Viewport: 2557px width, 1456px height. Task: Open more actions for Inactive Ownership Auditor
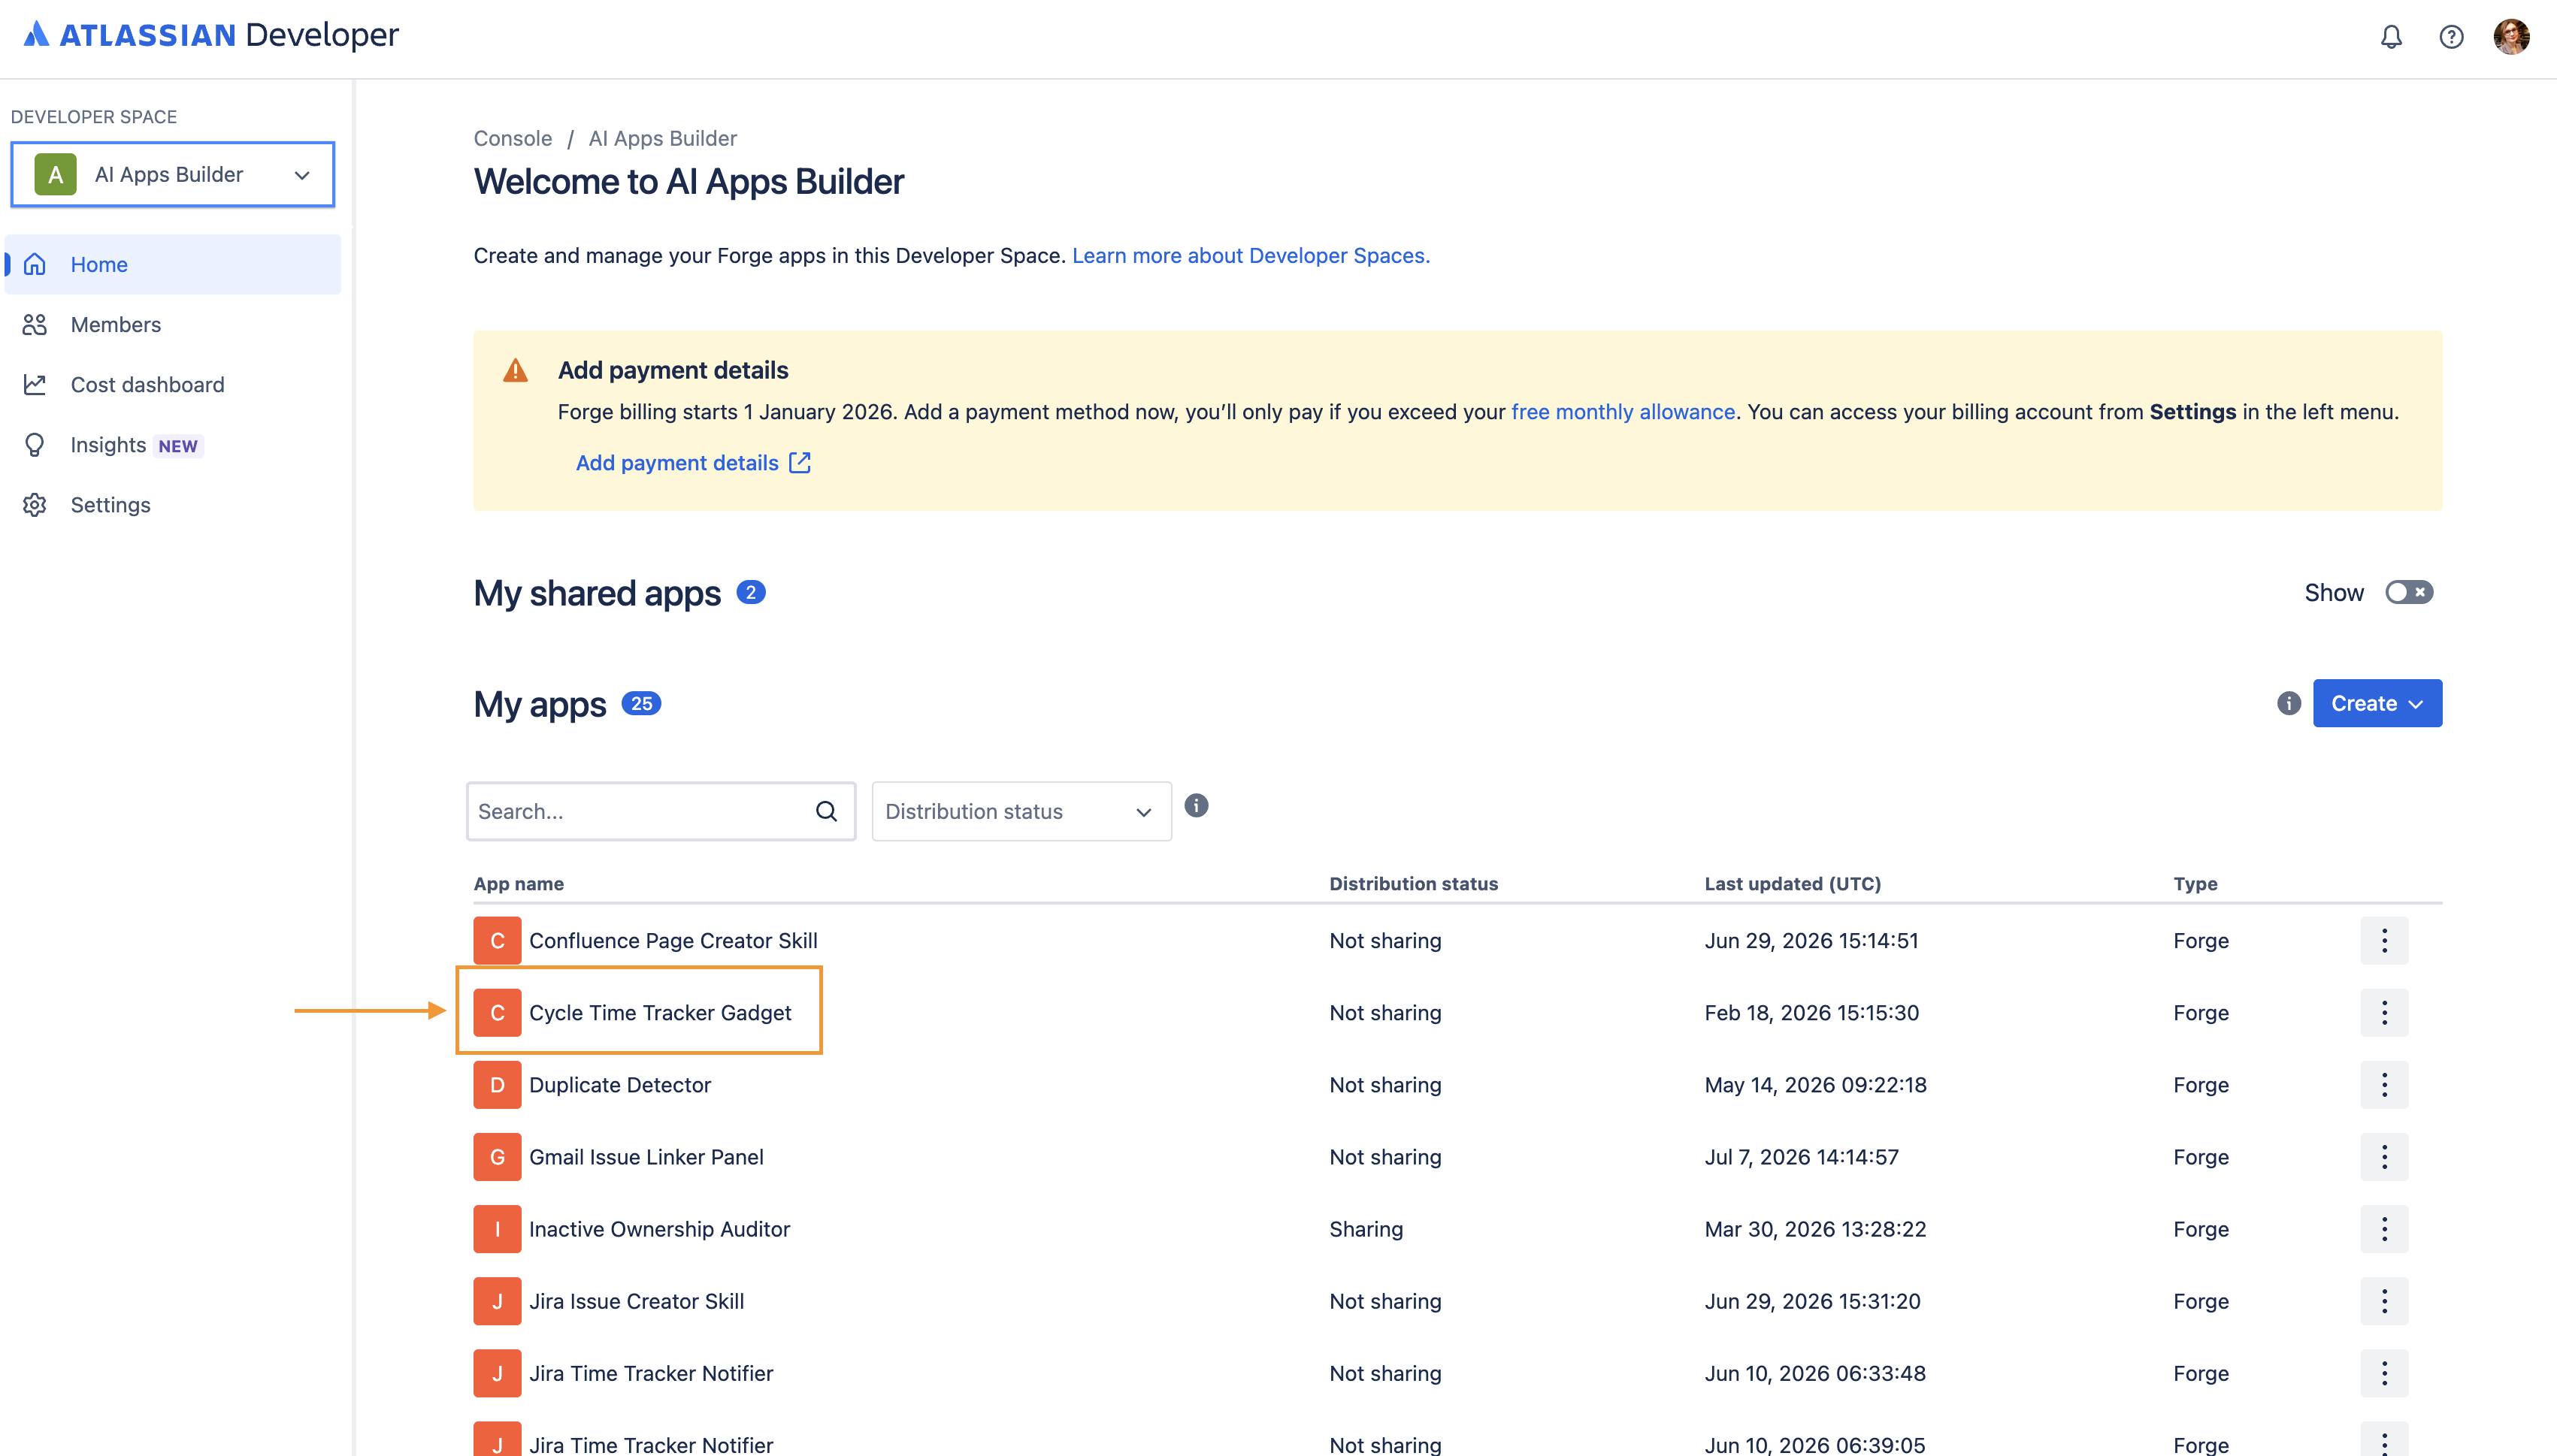click(2384, 1229)
